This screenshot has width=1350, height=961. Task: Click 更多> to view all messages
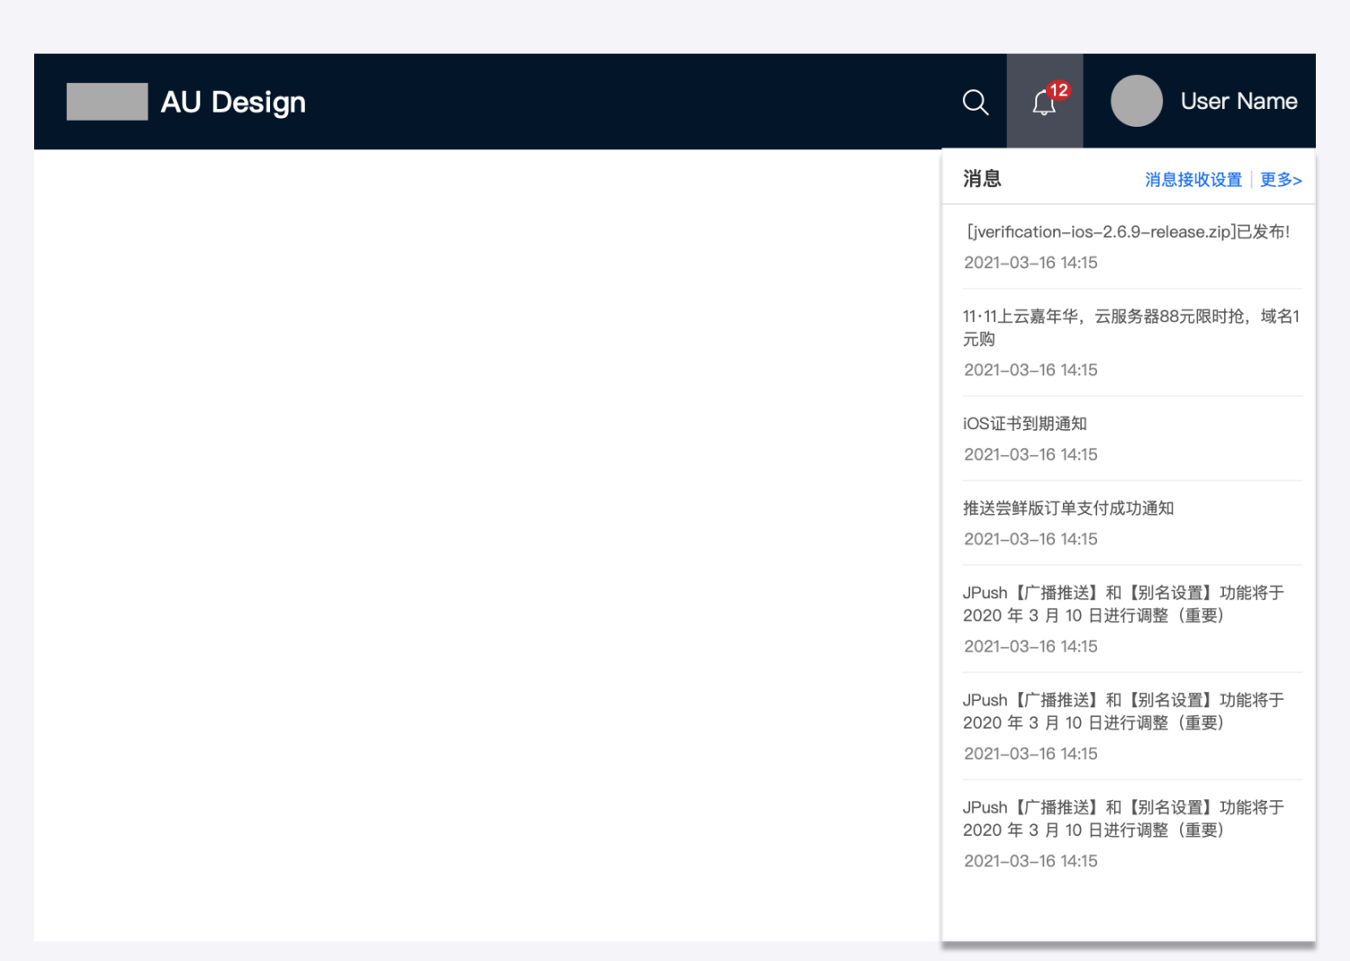1282,179
